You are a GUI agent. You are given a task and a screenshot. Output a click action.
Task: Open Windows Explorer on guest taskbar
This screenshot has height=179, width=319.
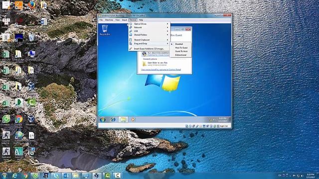click(123, 119)
